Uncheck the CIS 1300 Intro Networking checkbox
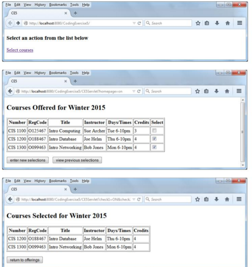The image size is (252, 267). (x=154, y=147)
